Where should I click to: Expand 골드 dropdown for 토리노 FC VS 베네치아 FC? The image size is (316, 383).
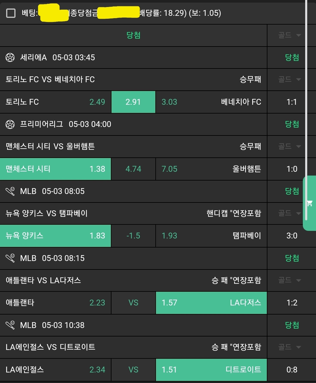(289, 79)
